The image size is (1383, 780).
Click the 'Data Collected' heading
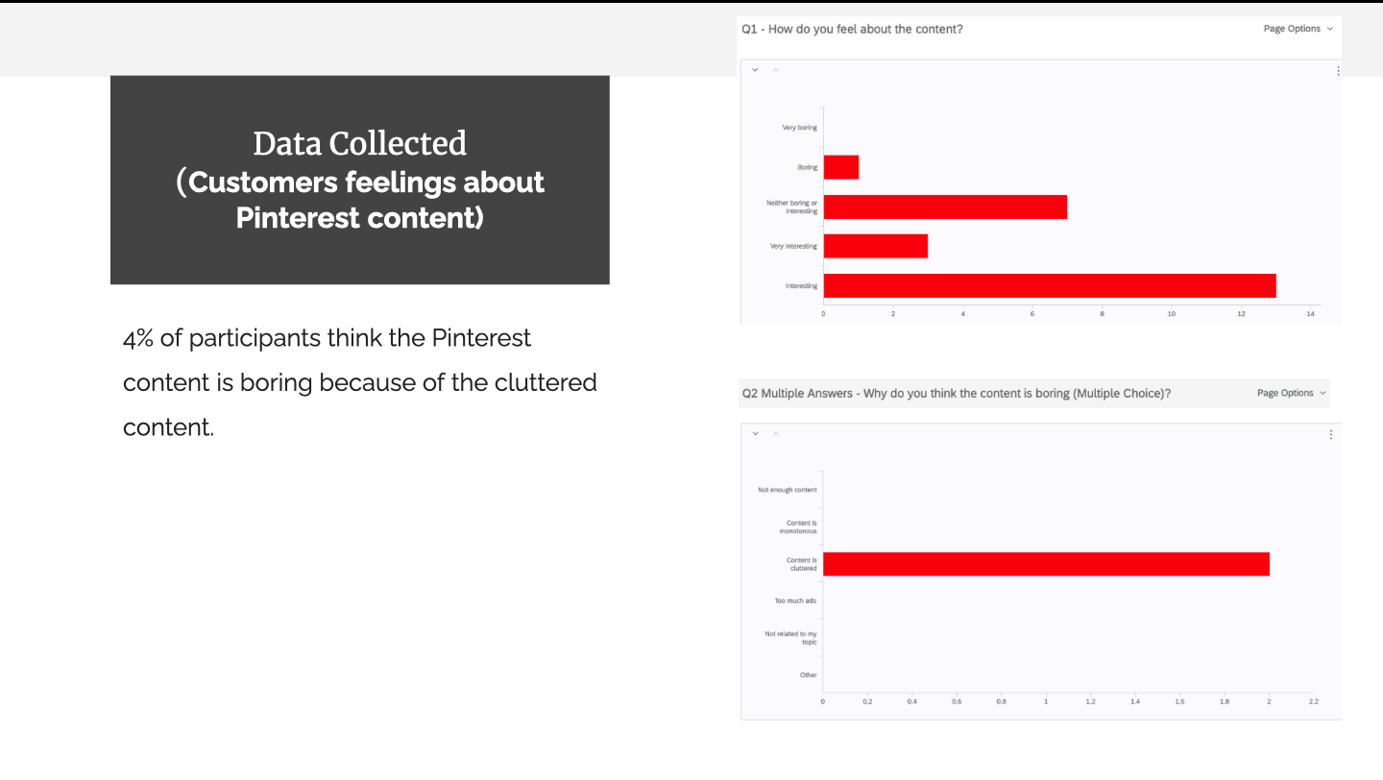(360, 143)
